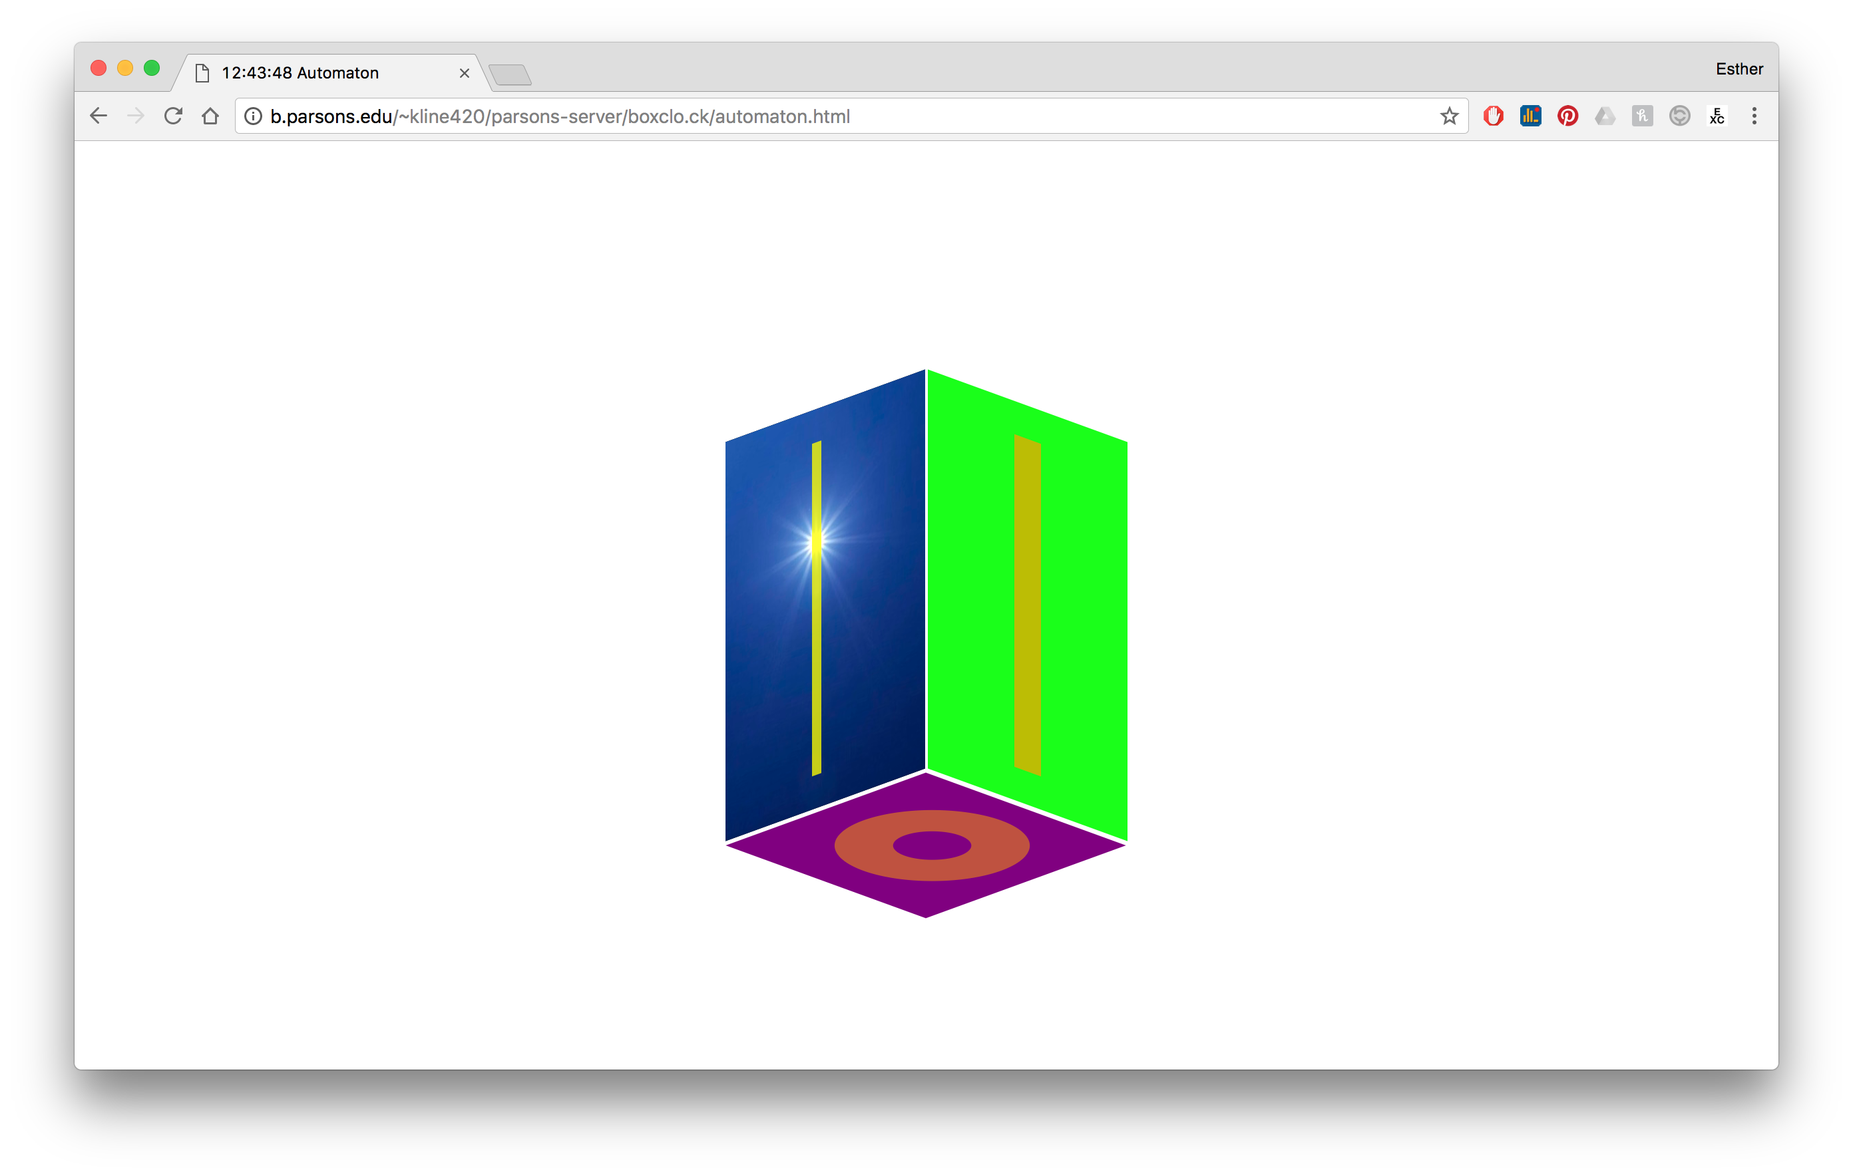This screenshot has width=1853, height=1176.
Task: Bookmark this page with the star icon
Action: pos(1449,116)
